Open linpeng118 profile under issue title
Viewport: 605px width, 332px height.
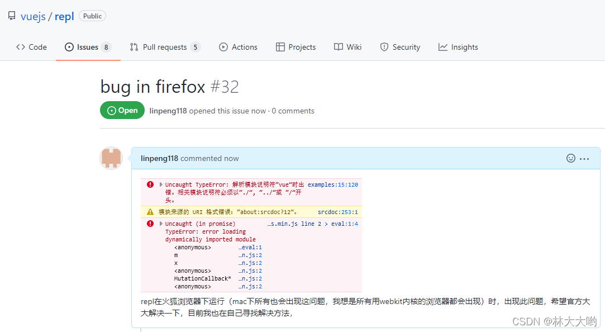[x=168, y=111]
